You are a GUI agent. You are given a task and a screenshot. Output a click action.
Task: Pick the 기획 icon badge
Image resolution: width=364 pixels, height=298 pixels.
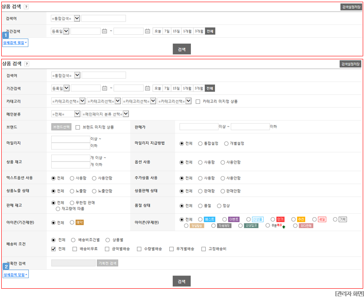[343, 219]
